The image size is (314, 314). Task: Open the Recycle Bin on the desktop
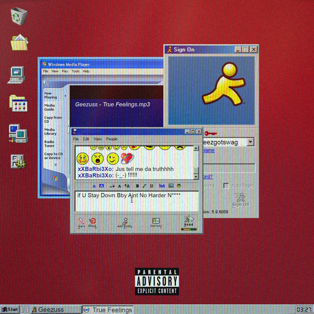click(x=19, y=16)
